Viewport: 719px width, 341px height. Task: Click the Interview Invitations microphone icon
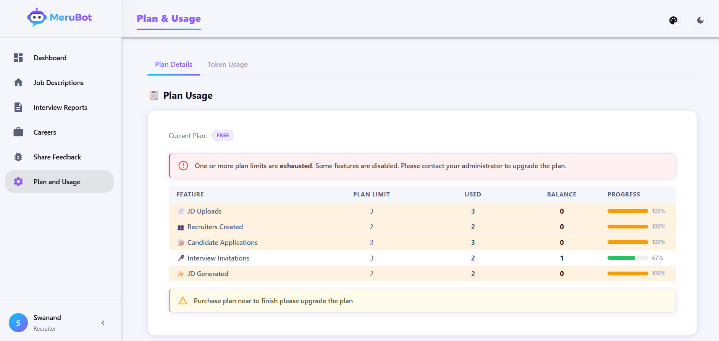point(181,258)
